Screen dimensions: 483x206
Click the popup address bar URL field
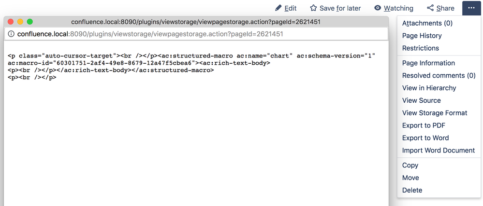[196, 34]
